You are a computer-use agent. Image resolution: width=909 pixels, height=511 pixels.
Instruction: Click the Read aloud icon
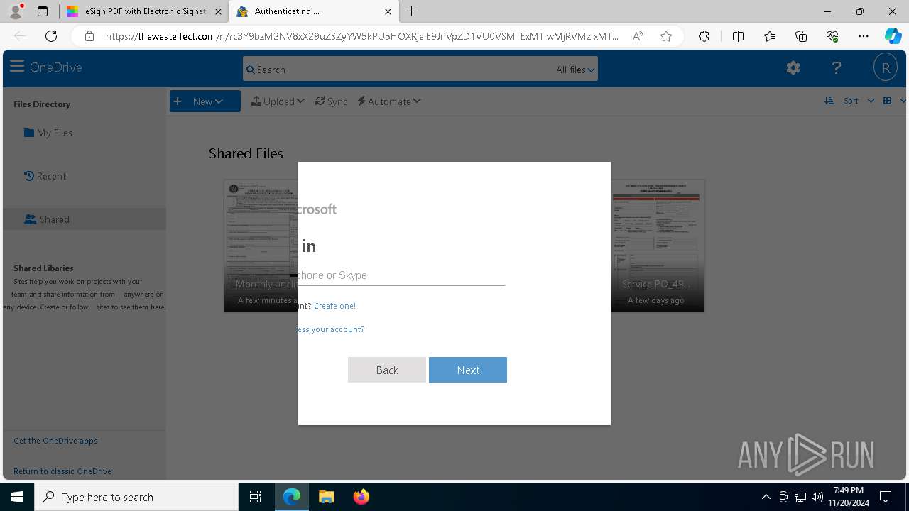point(638,36)
